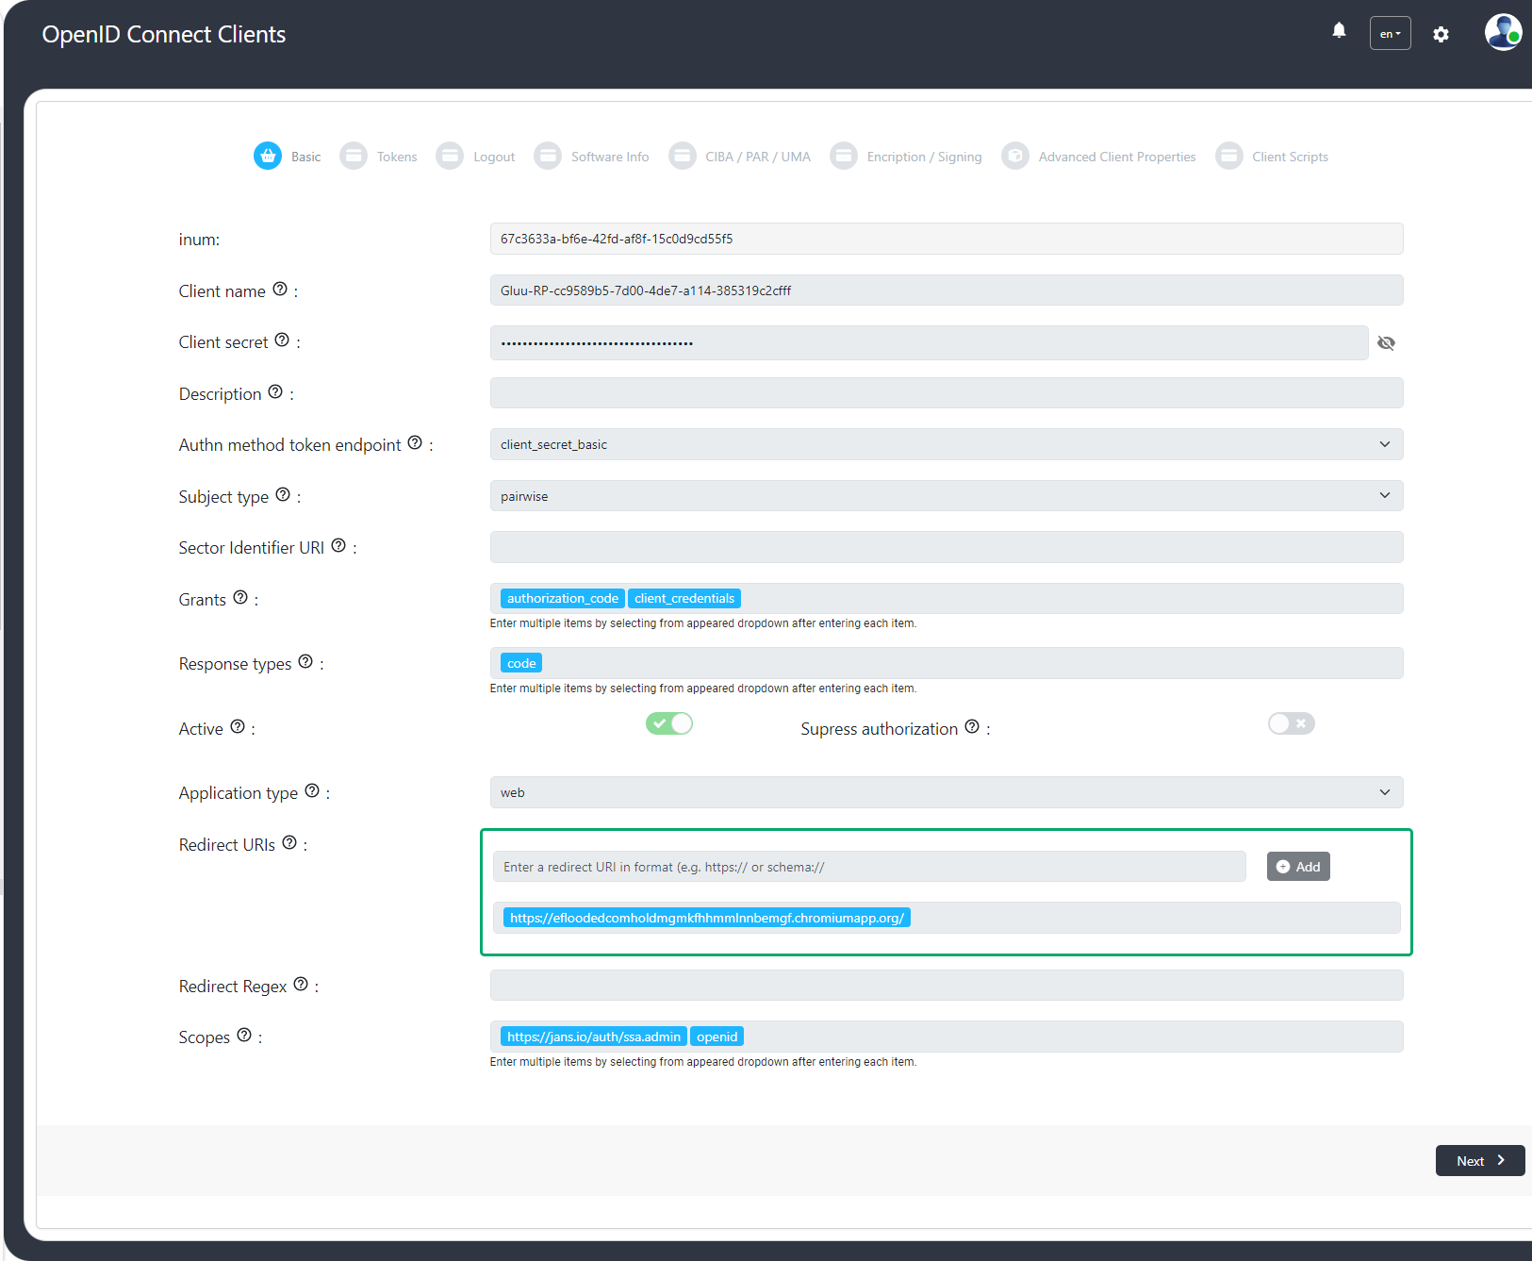Enable the Supress authorization switch
1532x1261 pixels.
(x=1291, y=723)
